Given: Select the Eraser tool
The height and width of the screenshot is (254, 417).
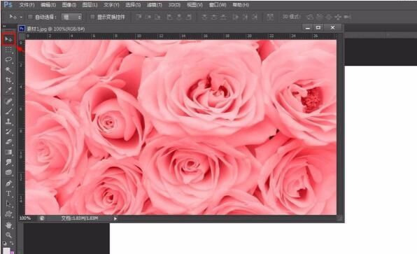Looking at the screenshot, I should (8, 142).
